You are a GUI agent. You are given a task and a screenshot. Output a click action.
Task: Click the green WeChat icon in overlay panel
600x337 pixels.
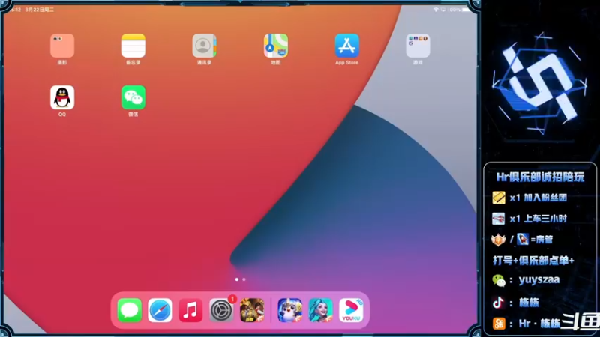pyautogui.click(x=499, y=280)
